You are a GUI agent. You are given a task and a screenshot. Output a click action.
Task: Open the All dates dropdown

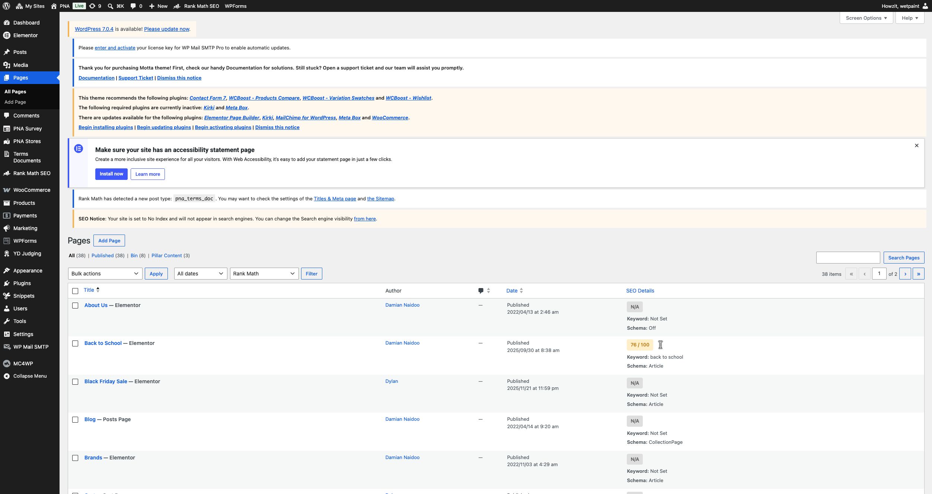tap(201, 274)
